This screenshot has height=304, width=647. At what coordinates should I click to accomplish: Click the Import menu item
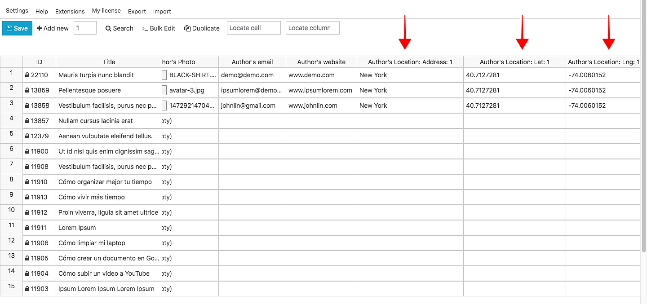[x=162, y=11]
